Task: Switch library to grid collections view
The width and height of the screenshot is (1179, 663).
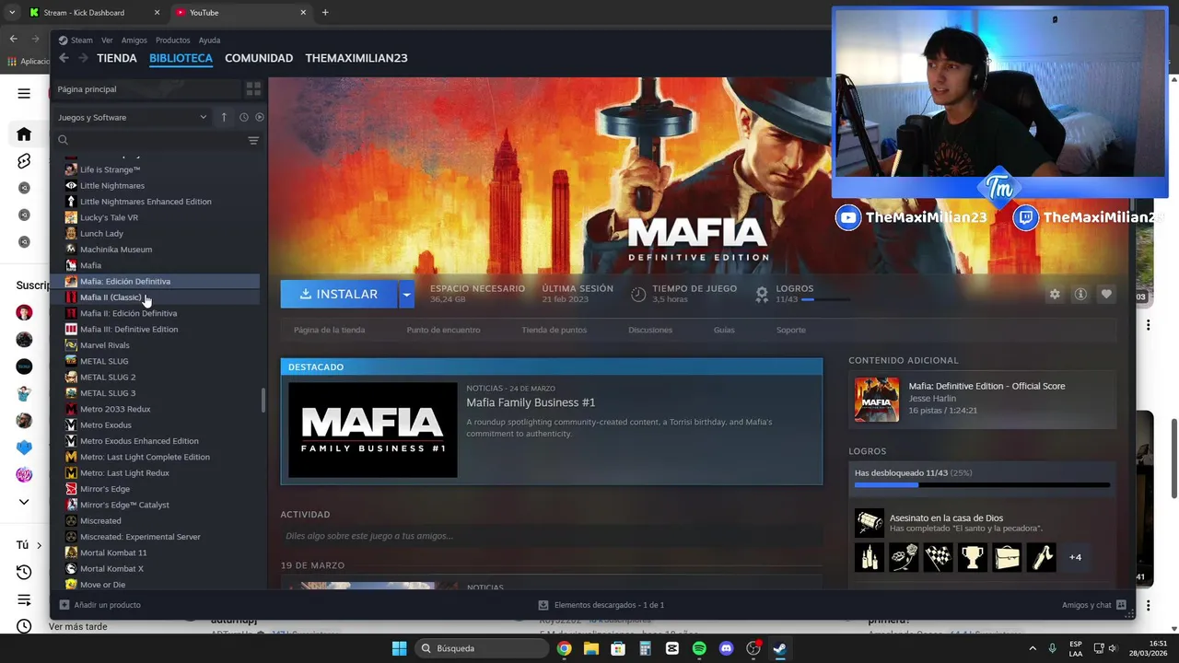Action: (x=253, y=89)
